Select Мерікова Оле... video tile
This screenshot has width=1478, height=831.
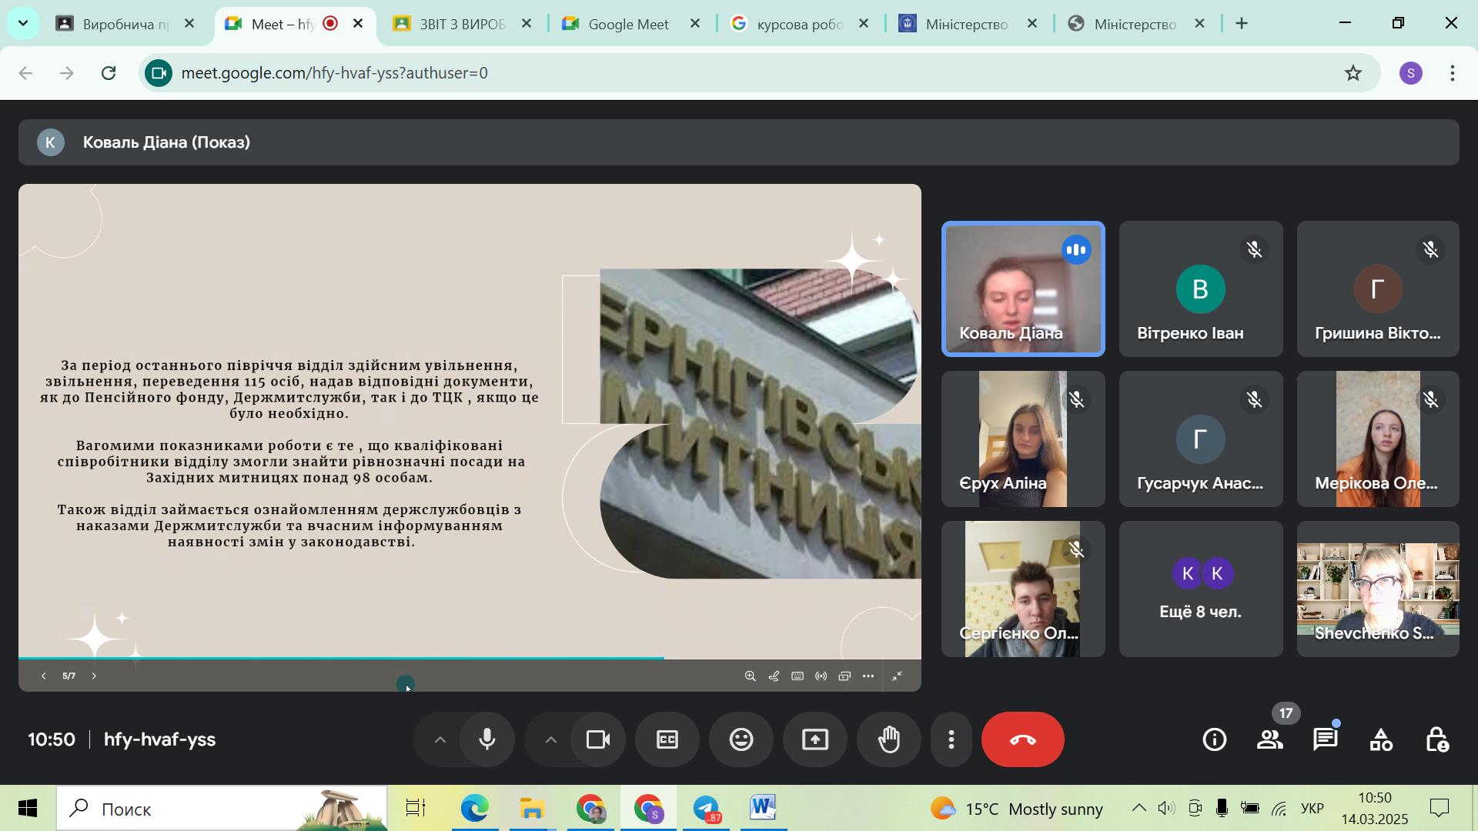click(x=1378, y=439)
